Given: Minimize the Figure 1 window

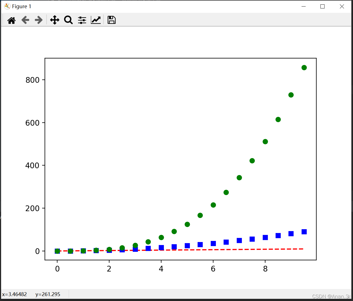Looking at the screenshot, I should [303, 6].
